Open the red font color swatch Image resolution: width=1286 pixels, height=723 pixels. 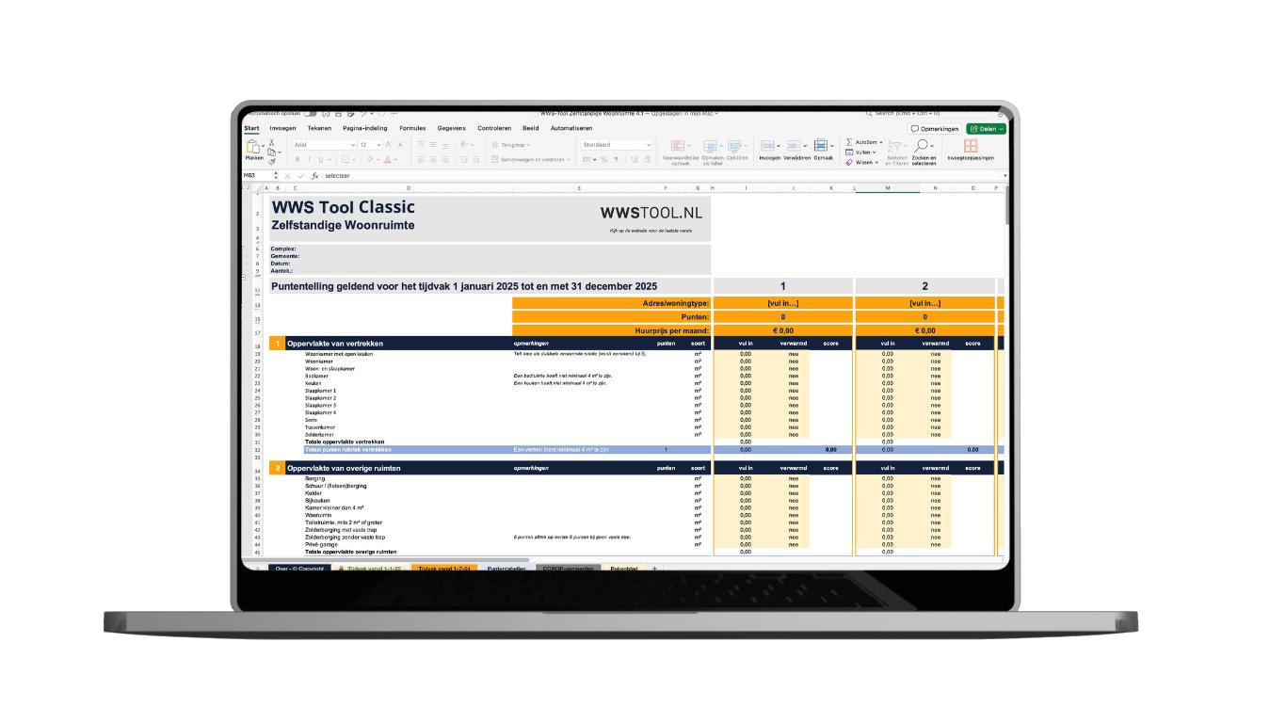(387, 159)
